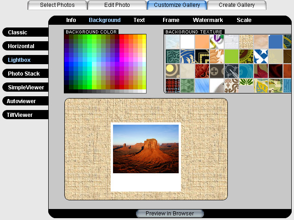The image size is (294, 220).
Task: Apply the dark slate texture with white lines
Action: 232,71
